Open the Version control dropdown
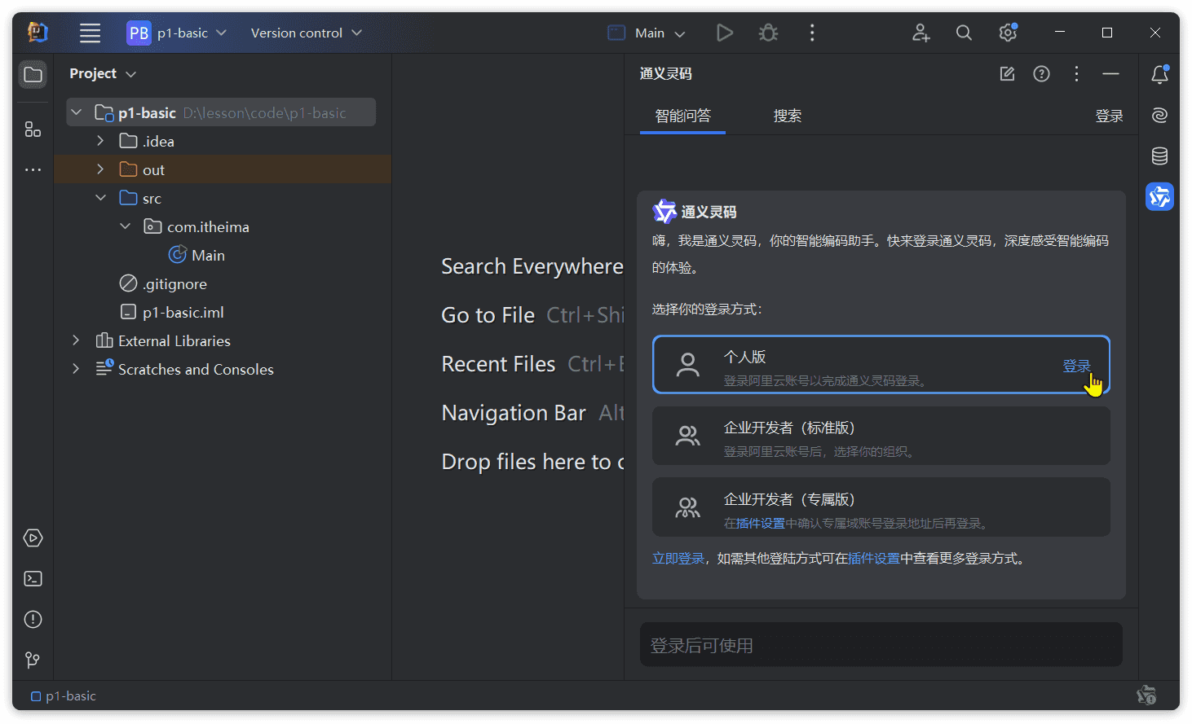Screen dimensions: 1192x724 306,33
